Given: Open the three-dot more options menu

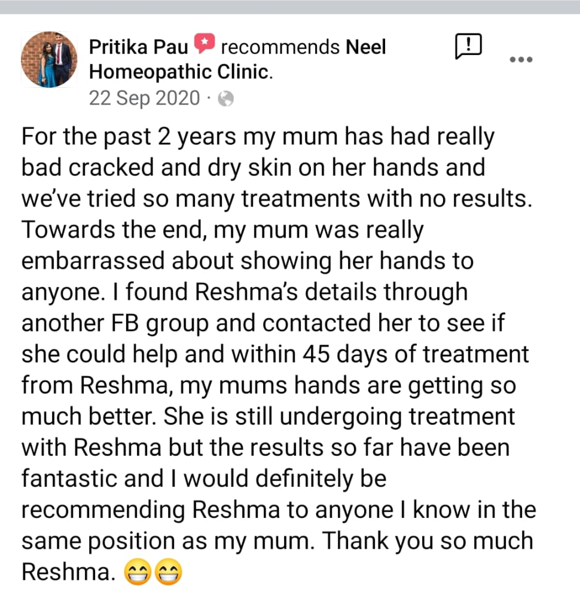Looking at the screenshot, I should pos(520,59).
